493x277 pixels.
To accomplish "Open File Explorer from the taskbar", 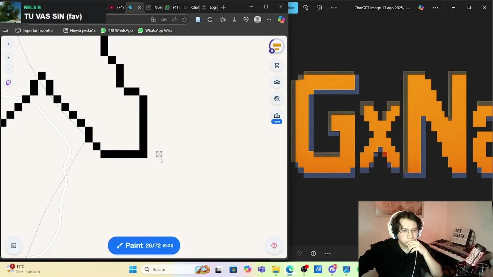I will pos(275,270).
